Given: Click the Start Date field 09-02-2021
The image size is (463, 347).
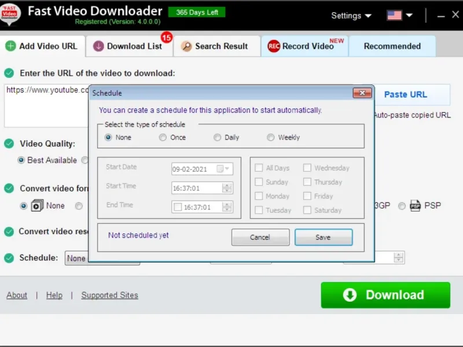Looking at the screenshot, I should coord(202,169).
